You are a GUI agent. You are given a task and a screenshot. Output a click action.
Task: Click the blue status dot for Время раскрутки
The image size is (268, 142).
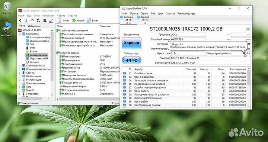pyautogui.click(x=124, y=77)
